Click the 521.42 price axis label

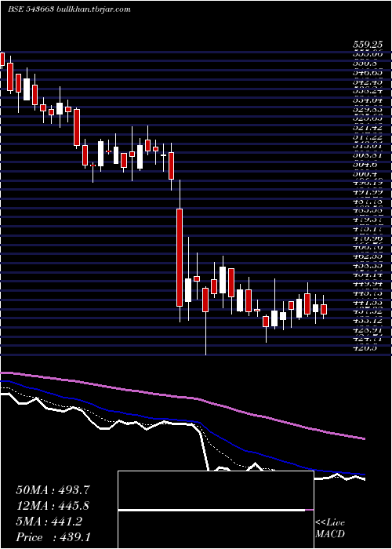point(367,129)
